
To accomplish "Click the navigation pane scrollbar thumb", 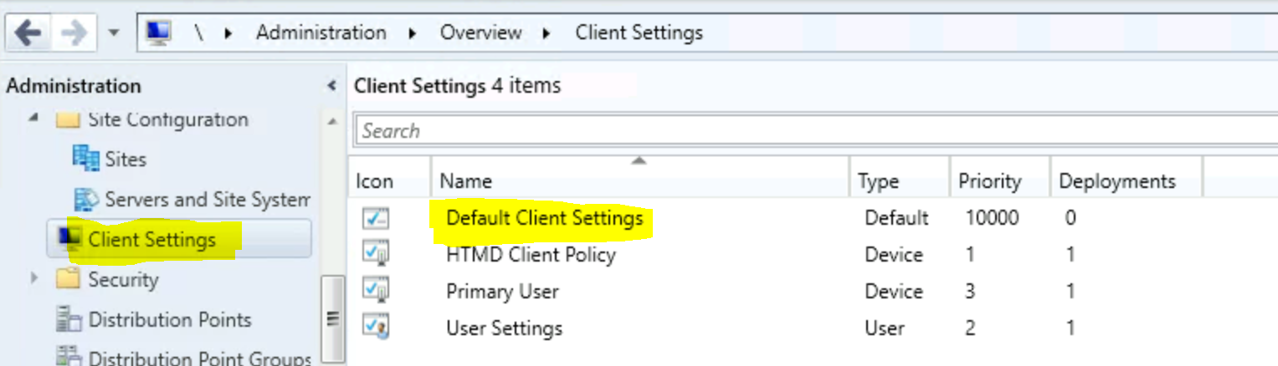I will click(332, 318).
